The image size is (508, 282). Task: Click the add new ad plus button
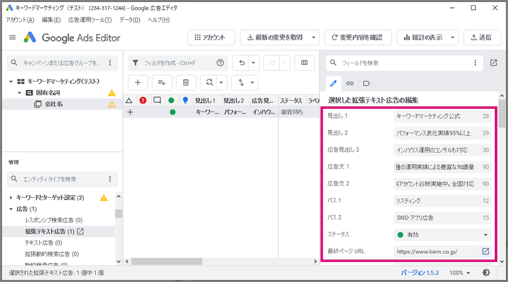pyautogui.click(x=138, y=83)
